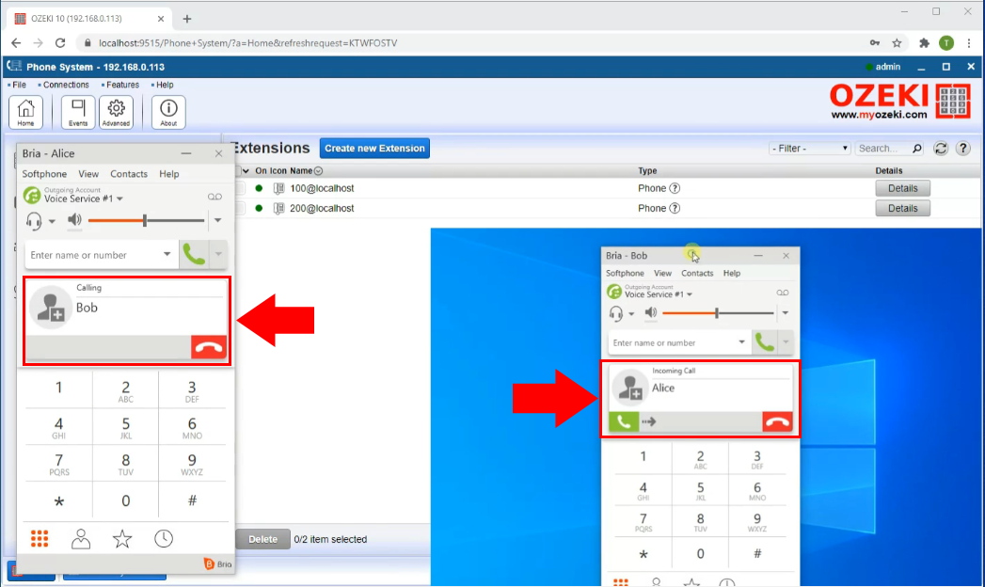Open the About info icon
This screenshot has width=985, height=587.
click(x=168, y=112)
